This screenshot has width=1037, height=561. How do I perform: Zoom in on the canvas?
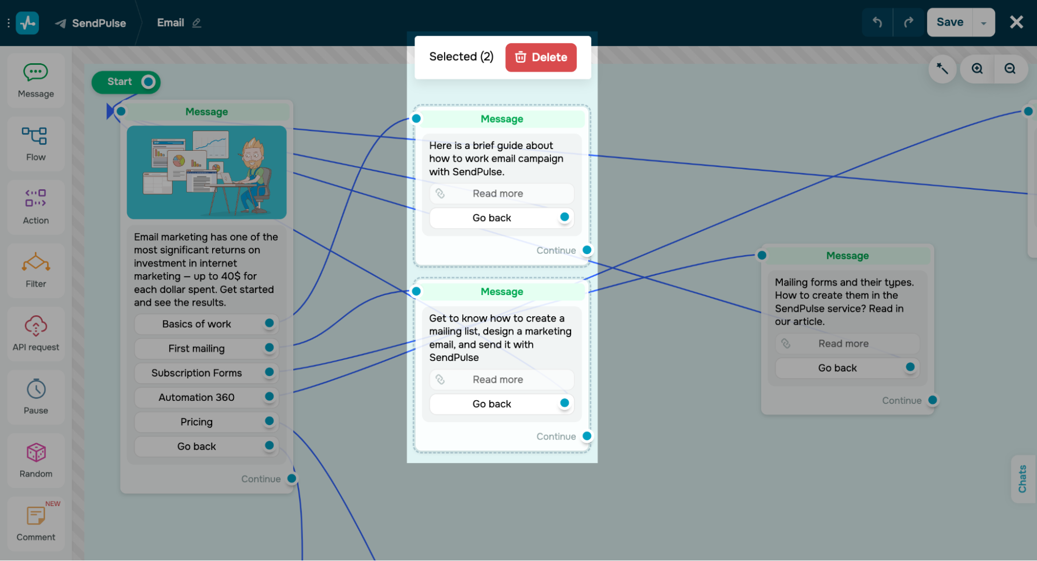[x=977, y=69]
